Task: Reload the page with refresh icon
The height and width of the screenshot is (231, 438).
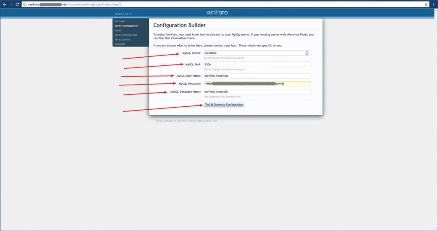Action: pos(17,4)
